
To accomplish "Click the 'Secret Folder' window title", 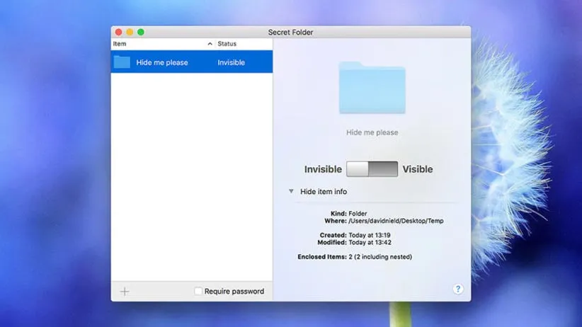I will pos(290,32).
